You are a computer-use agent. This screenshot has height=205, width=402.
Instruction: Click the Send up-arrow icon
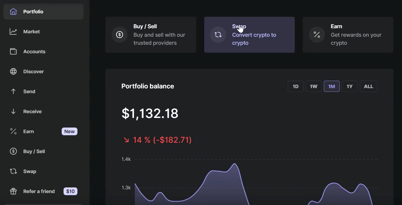13,92
